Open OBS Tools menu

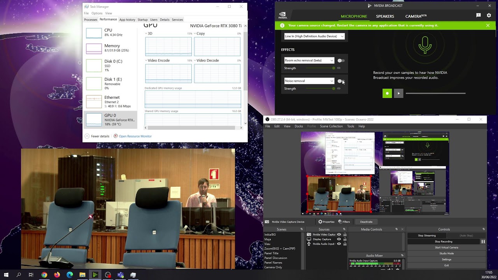tap(351, 126)
